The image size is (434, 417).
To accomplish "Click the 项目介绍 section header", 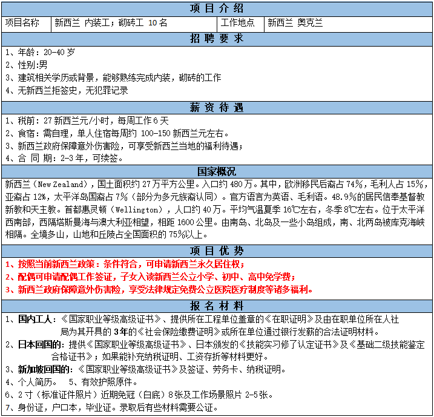I will pyautogui.click(x=217, y=8).
